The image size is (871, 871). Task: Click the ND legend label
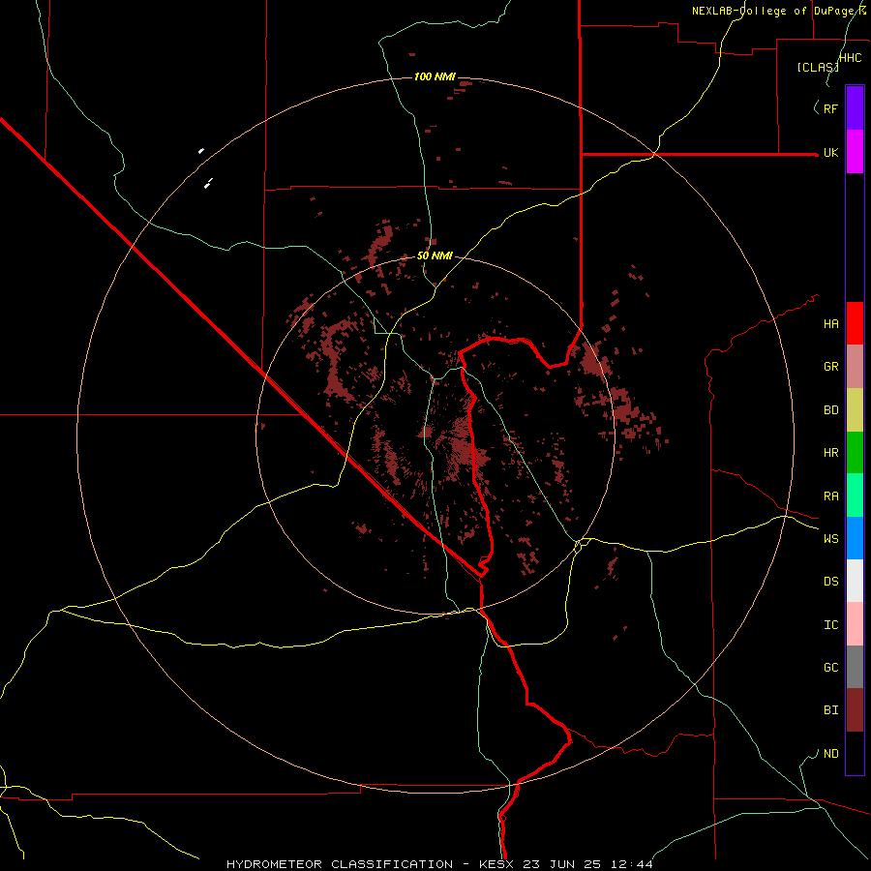tap(830, 754)
